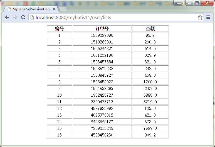Screen dimensions: 215x147
Task: Select order number 4598450230 in the last row
Action: click(x=102, y=135)
